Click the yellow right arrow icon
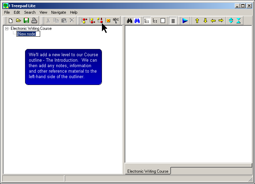This screenshot has width=255, height=184. 221,21
